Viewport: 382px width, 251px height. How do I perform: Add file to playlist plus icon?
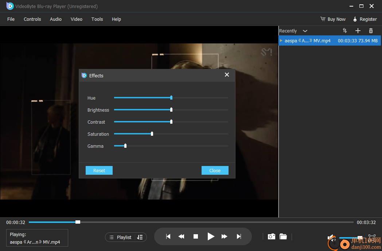(358, 31)
